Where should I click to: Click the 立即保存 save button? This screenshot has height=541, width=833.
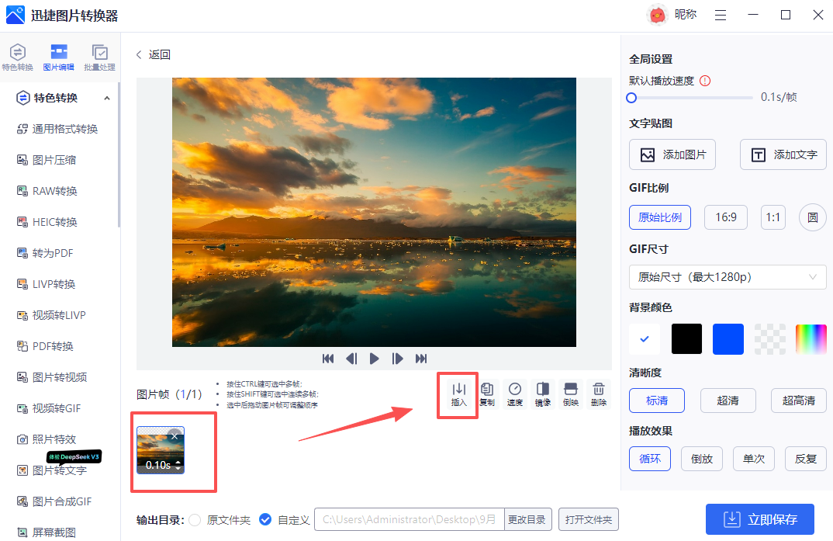pos(760,519)
